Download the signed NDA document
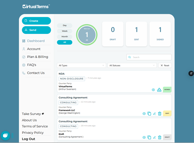194x143 pixels. click(x=159, y=90)
